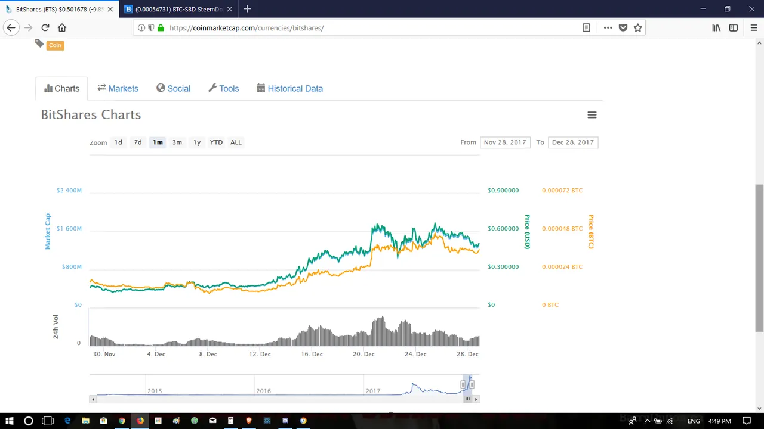Open the Tools tab

click(x=223, y=88)
